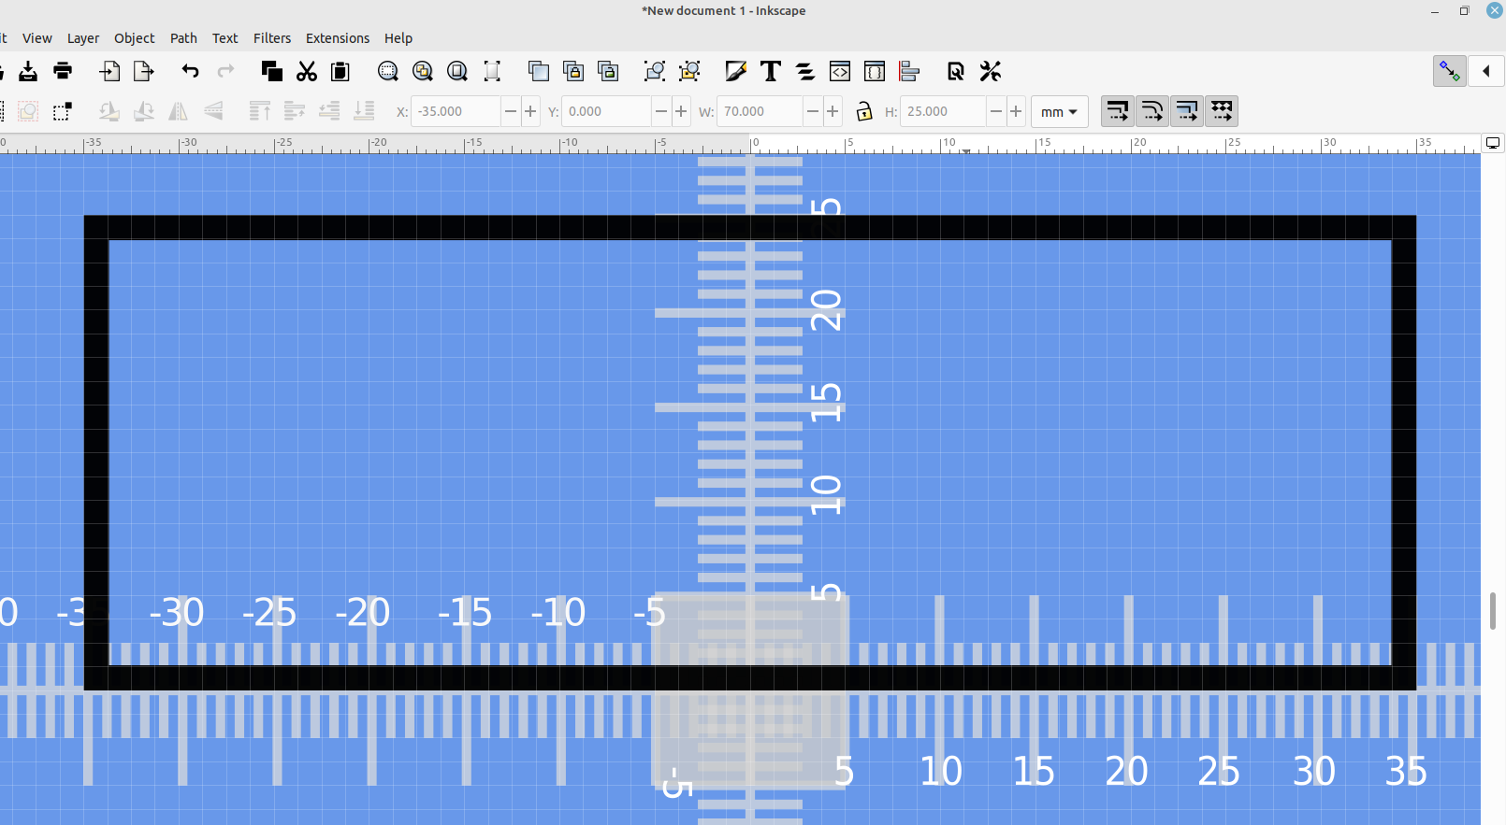
Task: Unlink the clone icon
Action: [608, 71]
